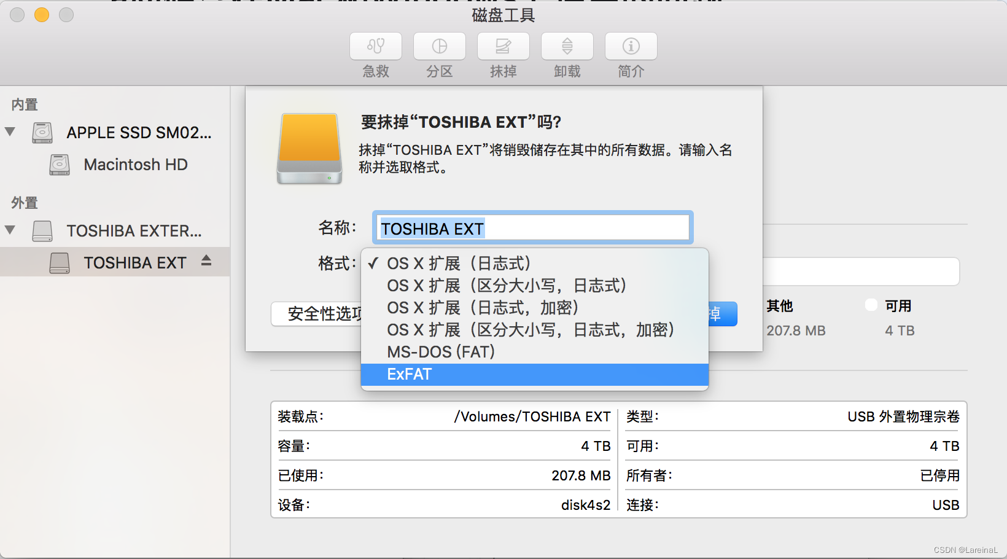Click the yellow minimize window button
The width and height of the screenshot is (1007, 559).
click(42, 15)
